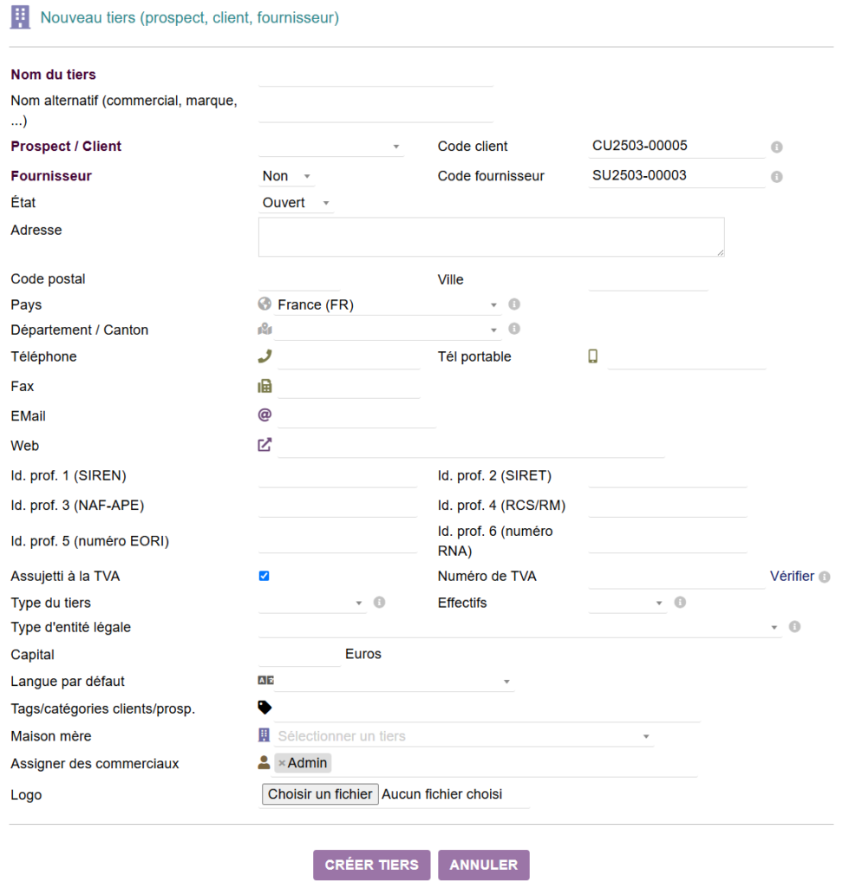Viewport: 849px width, 888px height.
Task: Click the info icon beside Pays dropdown
Action: (x=514, y=304)
